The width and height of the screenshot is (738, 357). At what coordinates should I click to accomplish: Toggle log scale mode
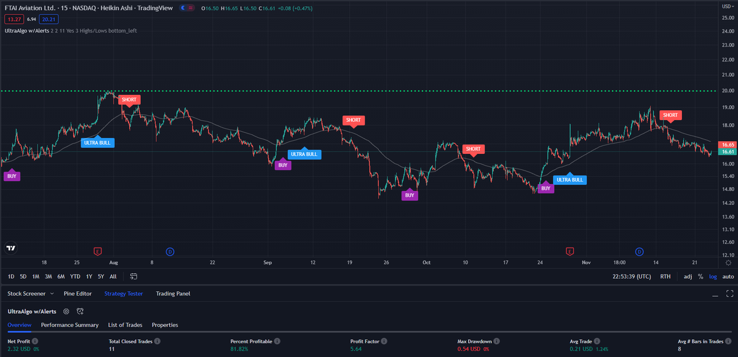click(713, 276)
